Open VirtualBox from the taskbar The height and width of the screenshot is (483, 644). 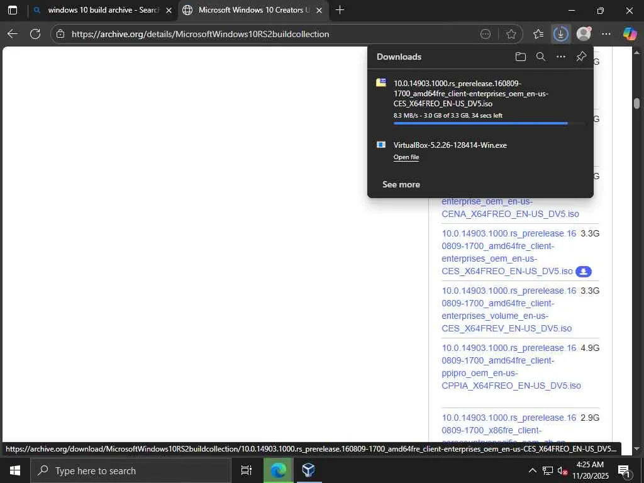(x=308, y=470)
